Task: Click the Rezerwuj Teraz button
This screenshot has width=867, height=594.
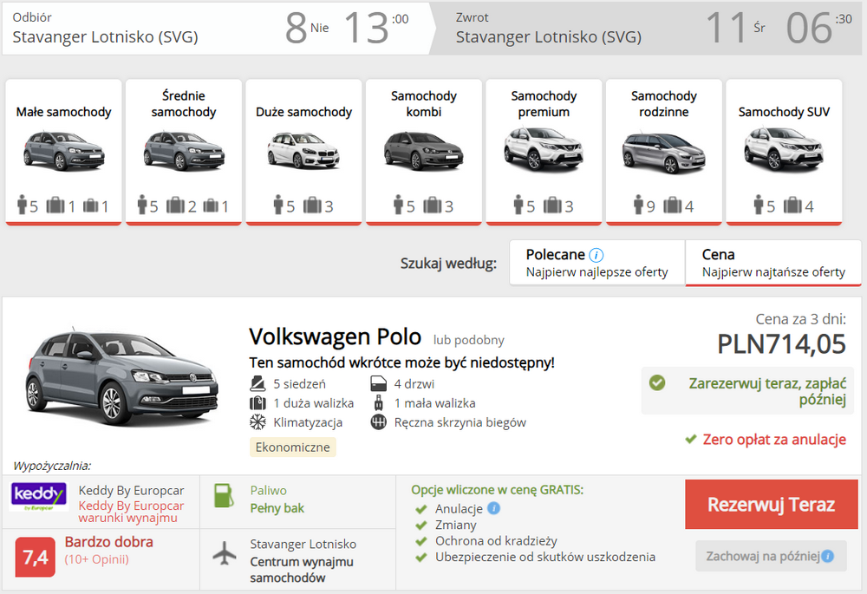Action: point(772,505)
